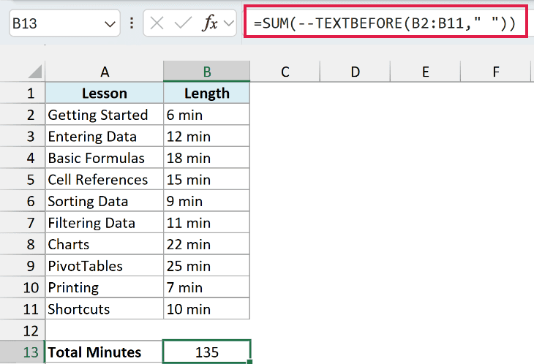Select row 10 header
The image size is (534, 364).
click(x=23, y=287)
